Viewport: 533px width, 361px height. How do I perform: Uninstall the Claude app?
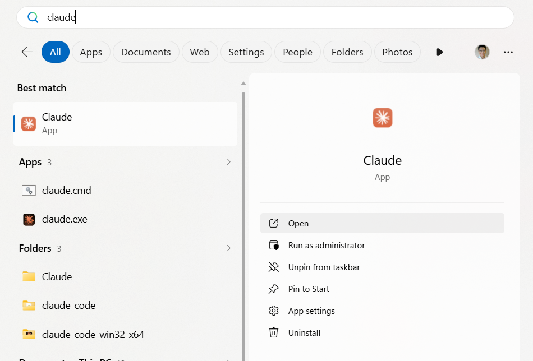click(382, 333)
